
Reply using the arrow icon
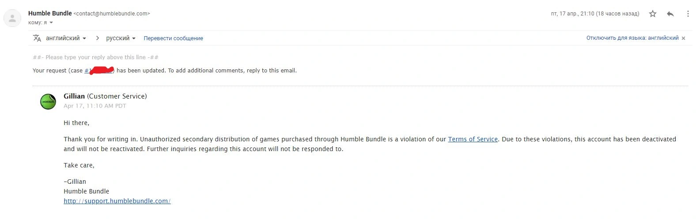[670, 14]
